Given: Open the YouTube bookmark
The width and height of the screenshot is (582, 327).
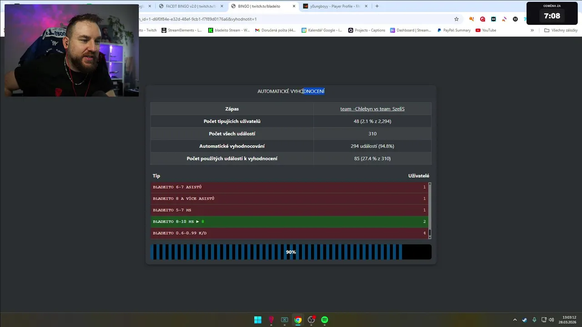Looking at the screenshot, I should 486,30.
